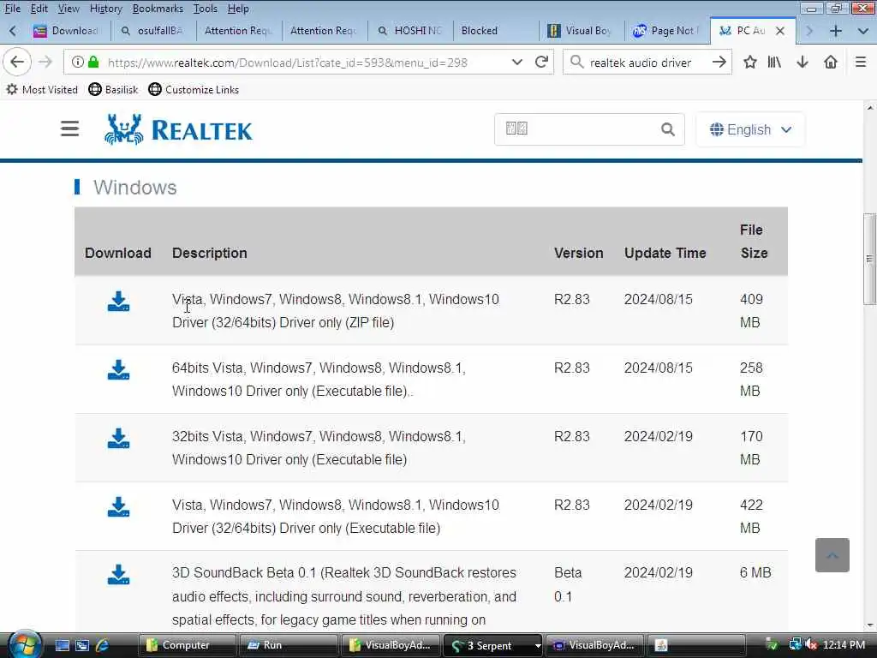This screenshot has height=658, width=877.
Task: Click the browser Forward arrow button
Action: tap(45, 62)
